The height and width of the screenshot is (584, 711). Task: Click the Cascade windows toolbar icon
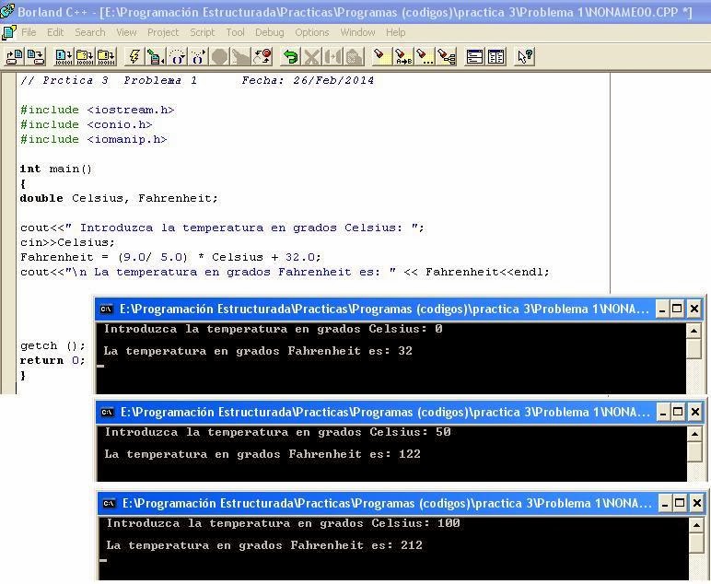(x=474, y=57)
